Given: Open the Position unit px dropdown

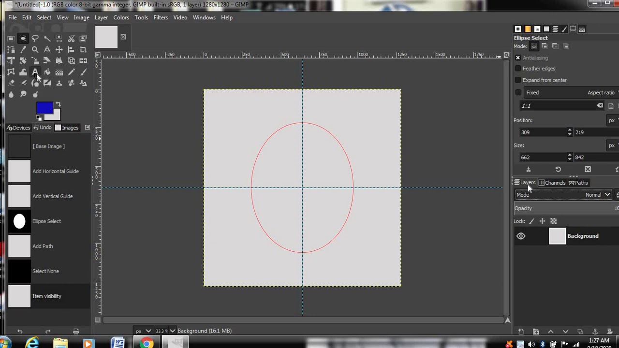Looking at the screenshot, I should click(612, 120).
